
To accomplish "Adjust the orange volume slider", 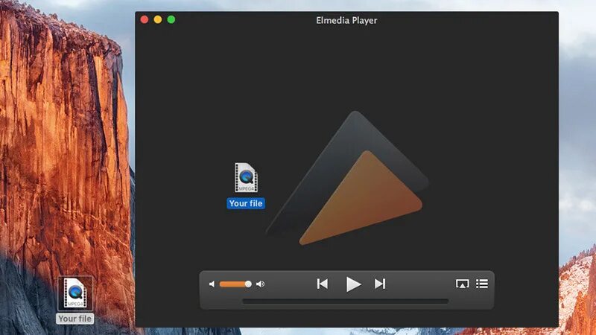I will tap(235, 284).
